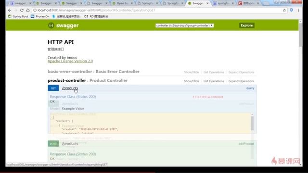This screenshot has height=173, width=308.
Task: Select Example Value tab in GET response
Action: click(x=73, y=109)
